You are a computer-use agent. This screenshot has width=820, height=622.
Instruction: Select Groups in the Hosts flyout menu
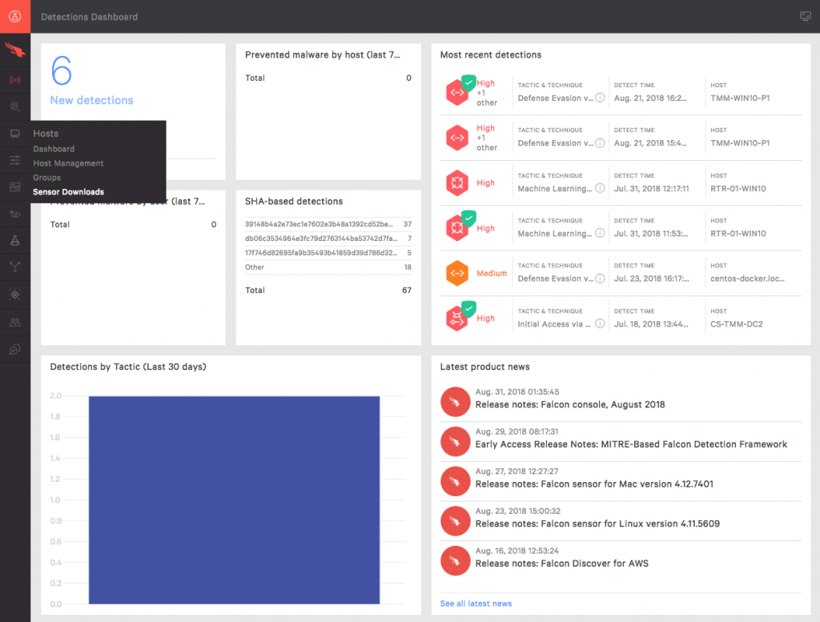[47, 178]
